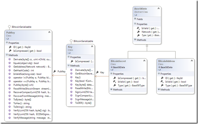Expand Methods section in BitcoinSecret
This screenshot has width=198, height=124.
coord(111,89)
